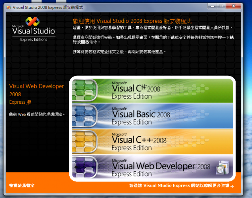Click the orange welcome heading text
This screenshot has width=252, height=198.
tap(132, 21)
